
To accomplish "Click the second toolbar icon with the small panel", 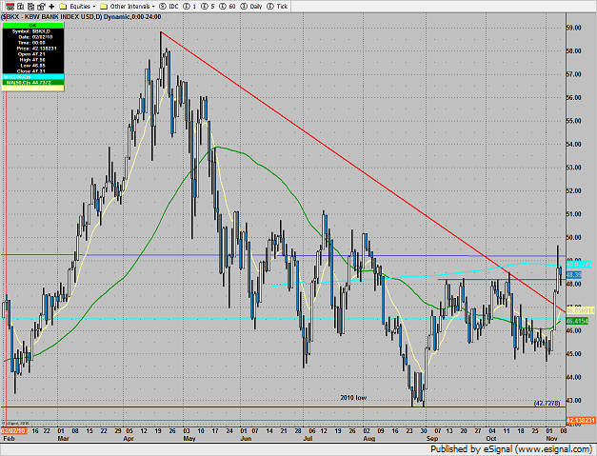I will 21,6.
